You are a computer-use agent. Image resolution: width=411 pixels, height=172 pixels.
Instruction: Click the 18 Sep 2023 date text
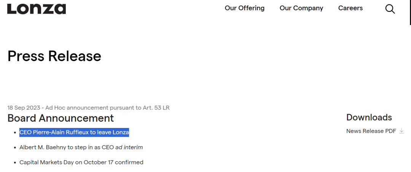(x=24, y=108)
